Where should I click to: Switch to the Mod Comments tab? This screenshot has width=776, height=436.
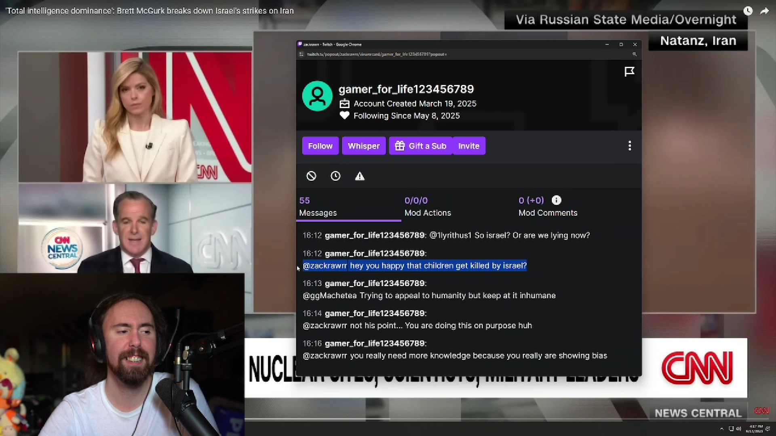tap(548, 207)
